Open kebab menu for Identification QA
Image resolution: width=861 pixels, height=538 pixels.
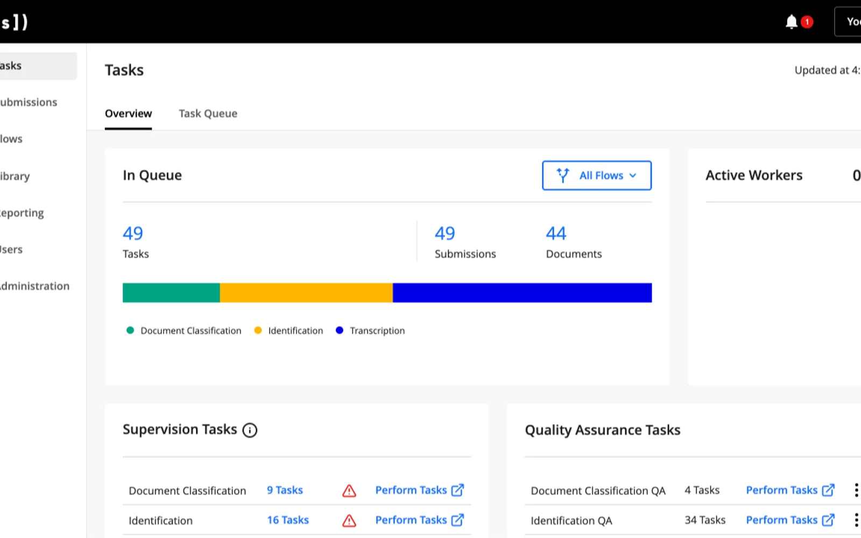pyautogui.click(x=856, y=520)
